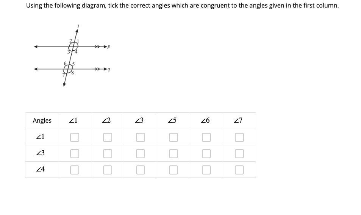Select ∠4 row checkbox under ∠1 column
Viewport: 361px width, 215px height.
tap(75, 170)
